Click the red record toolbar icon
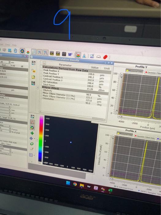The height and width of the screenshot is (215, 161). click(x=105, y=57)
